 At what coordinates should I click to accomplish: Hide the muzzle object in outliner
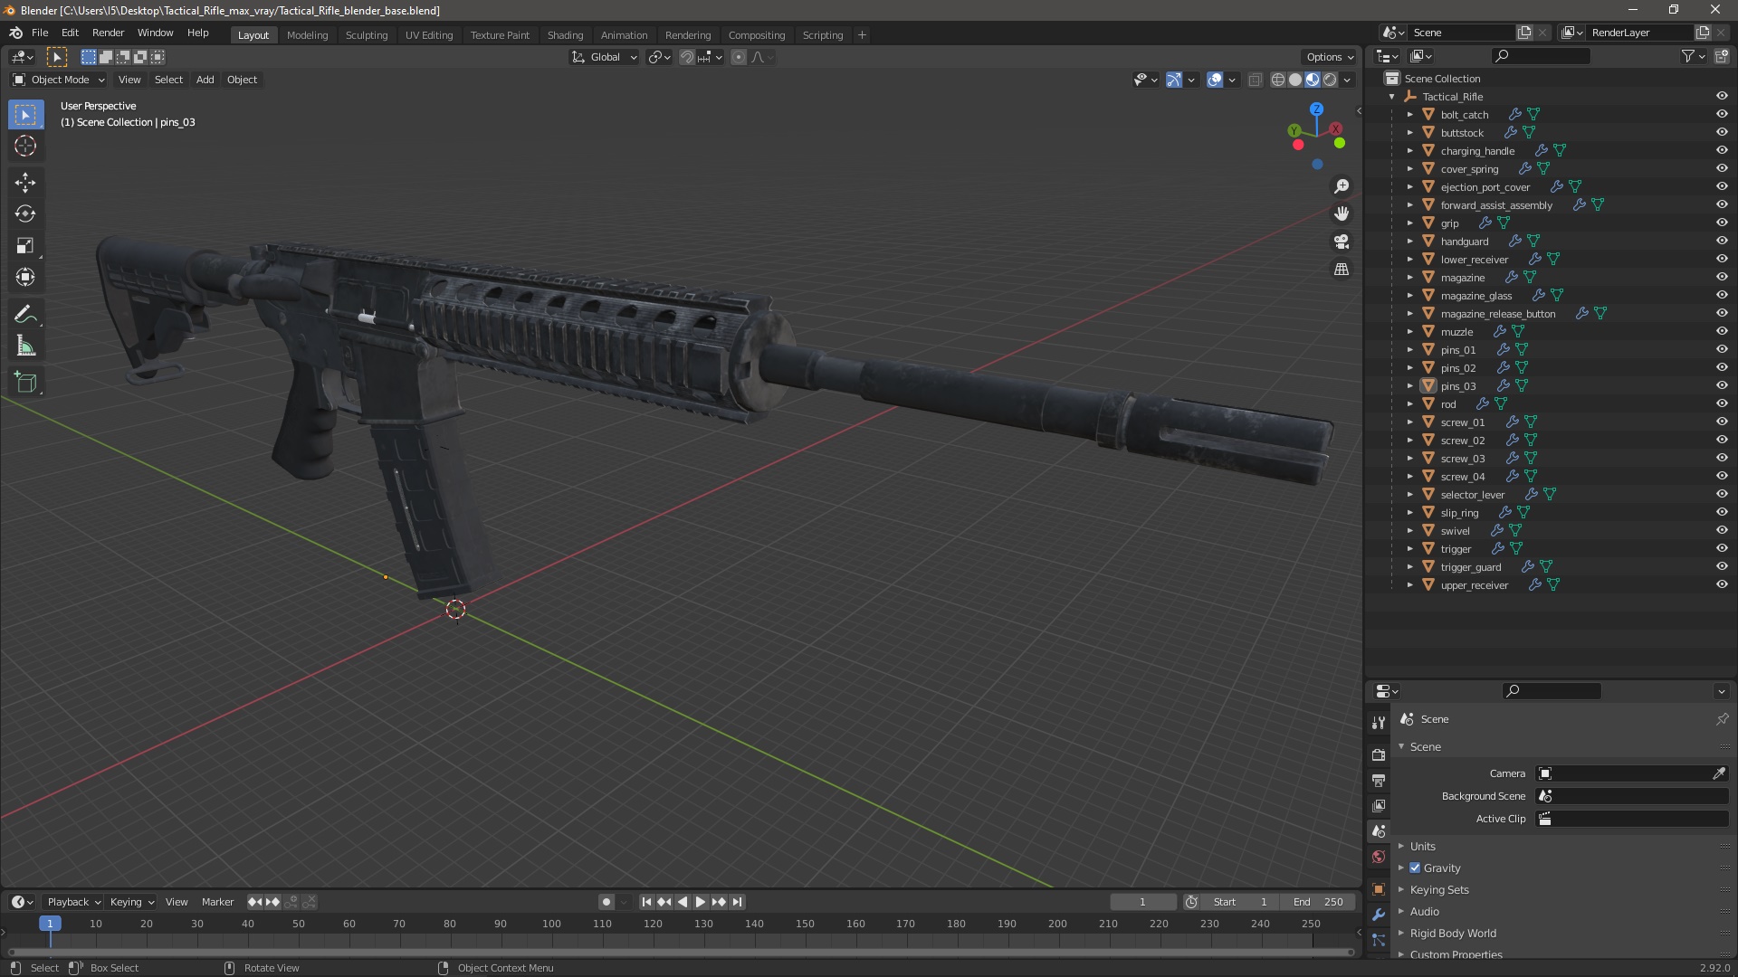[x=1722, y=331]
